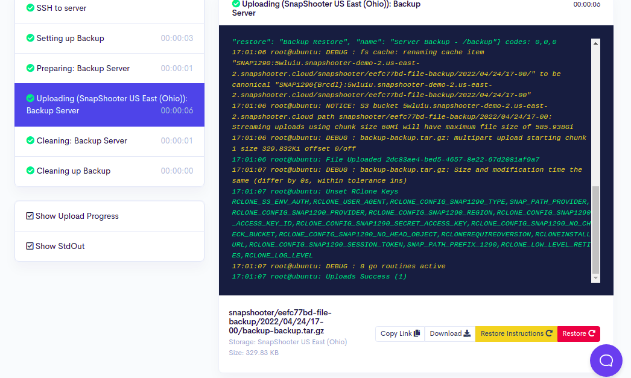
Task: Toggle the Show Upload Progress checkbox
Action: click(x=30, y=216)
